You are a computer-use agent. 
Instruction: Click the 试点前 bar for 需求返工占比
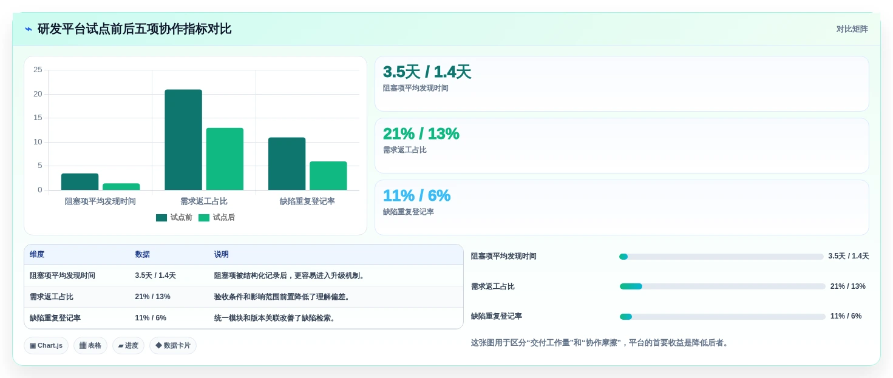tap(183, 140)
